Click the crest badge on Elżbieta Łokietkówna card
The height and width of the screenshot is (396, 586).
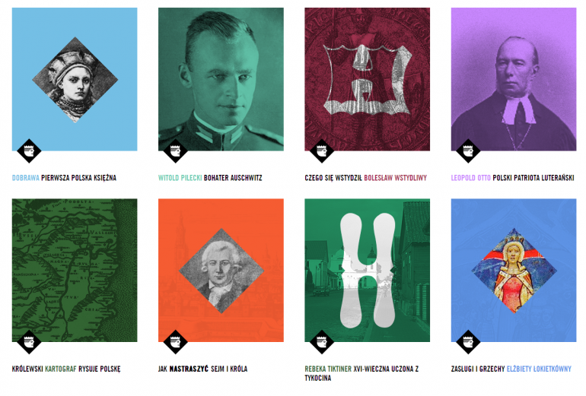click(x=468, y=342)
